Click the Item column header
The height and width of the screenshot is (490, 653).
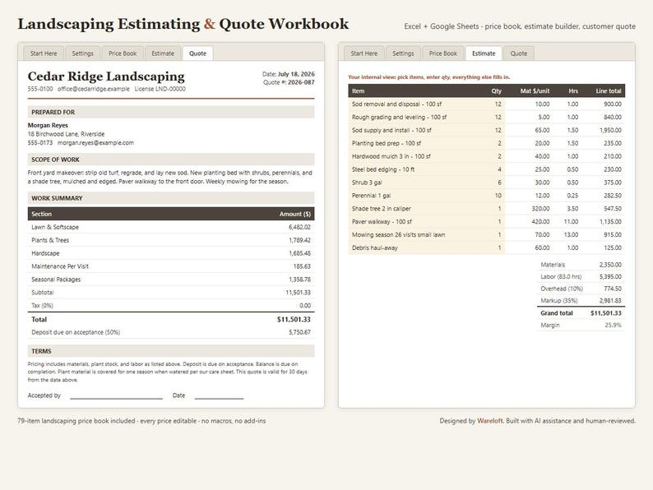coord(358,90)
